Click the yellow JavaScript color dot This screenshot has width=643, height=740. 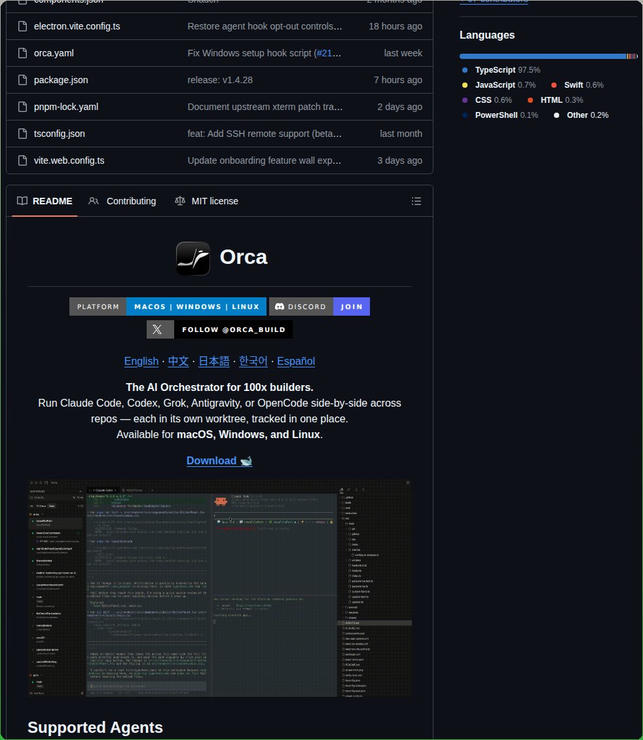point(465,85)
